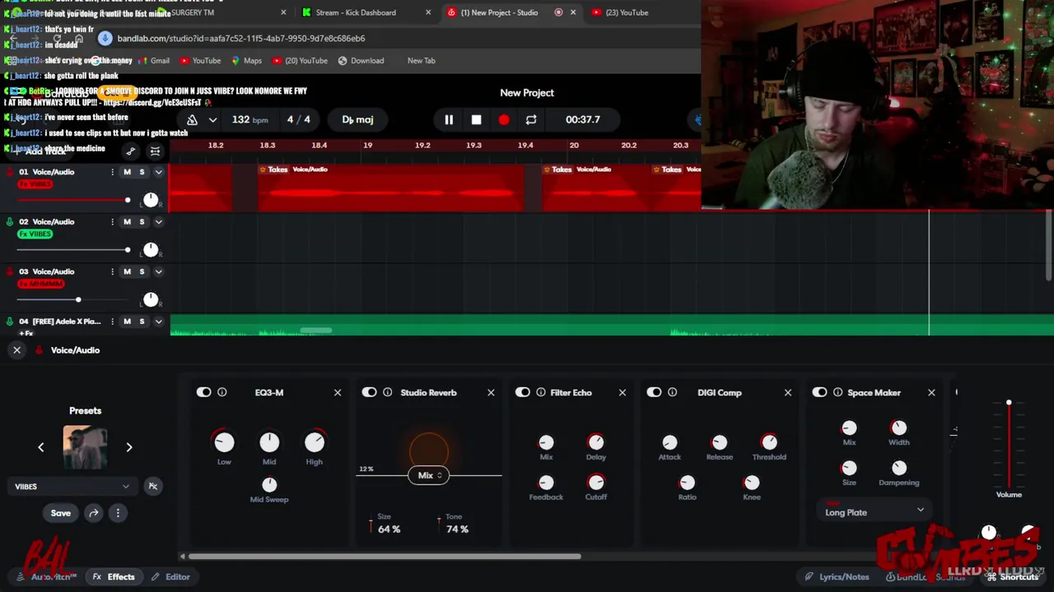This screenshot has height=592, width=1054.
Task: Solo track 01 Voice/Audio
Action: (142, 172)
